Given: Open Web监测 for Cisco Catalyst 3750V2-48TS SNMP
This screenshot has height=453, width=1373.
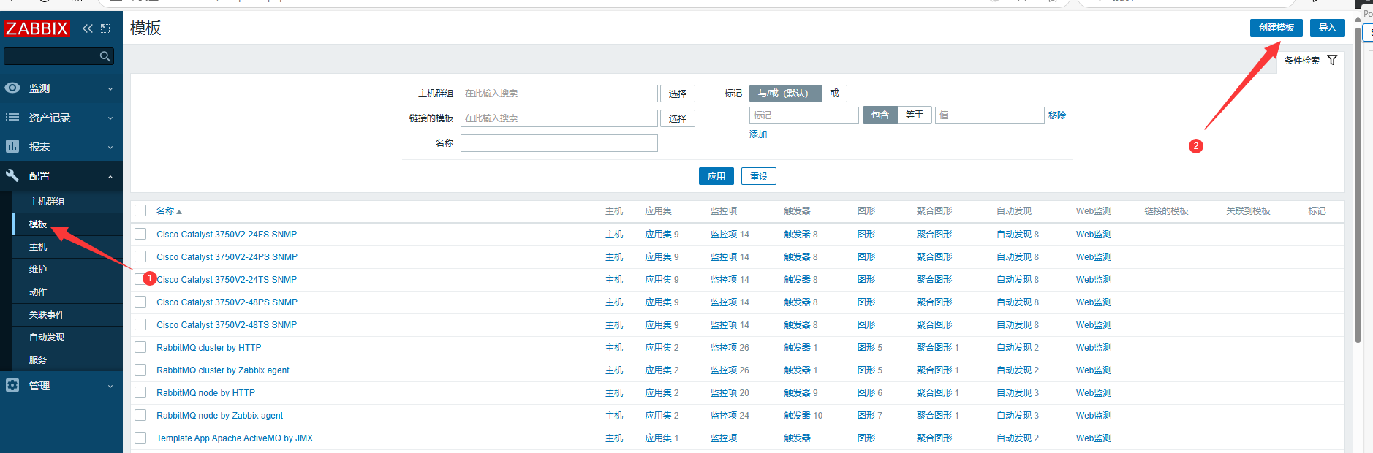Looking at the screenshot, I should point(1094,325).
